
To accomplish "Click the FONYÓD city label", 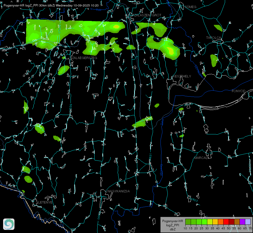I will point(239,91).
